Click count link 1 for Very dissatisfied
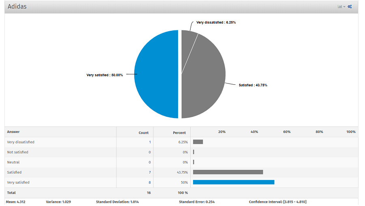The width and height of the screenshot is (365, 206). [x=150, y=142]
